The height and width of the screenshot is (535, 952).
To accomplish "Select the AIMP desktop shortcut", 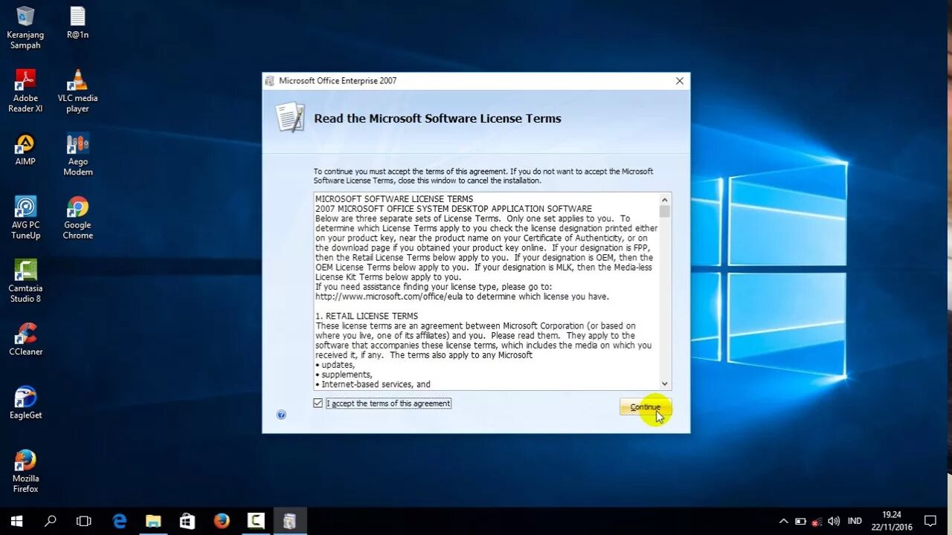I will point(25,149).
